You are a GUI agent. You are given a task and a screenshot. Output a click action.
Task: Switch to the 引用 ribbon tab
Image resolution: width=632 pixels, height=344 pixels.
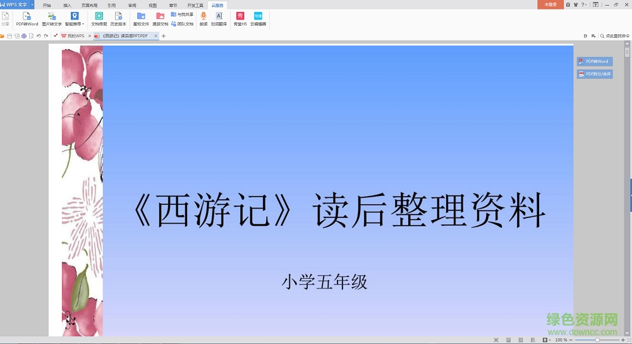pos(112,5)
